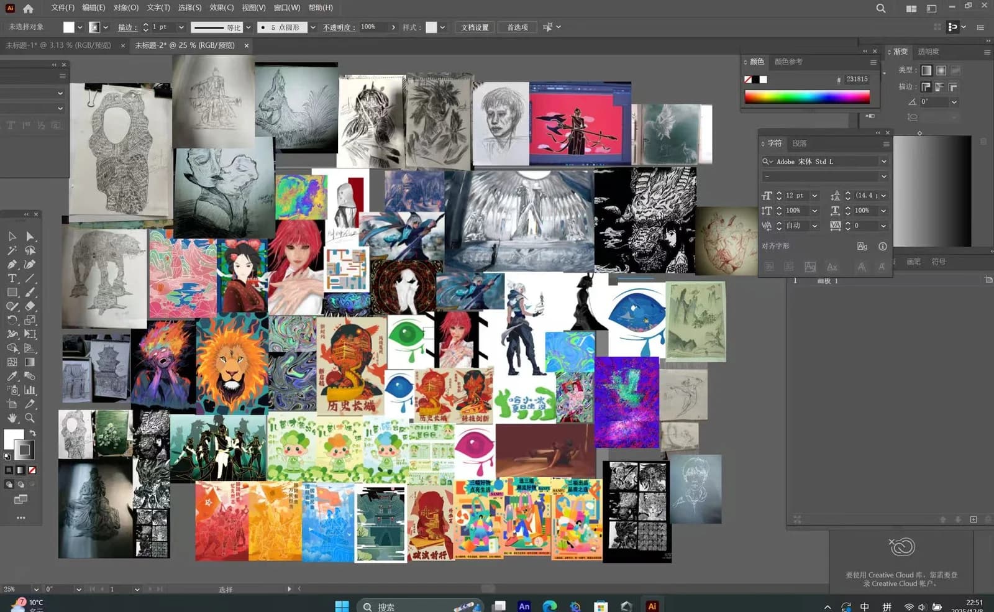994x612 pixels.
Task: Select the Gradient tool in toolbox
Action: click(x=30, y=362)
